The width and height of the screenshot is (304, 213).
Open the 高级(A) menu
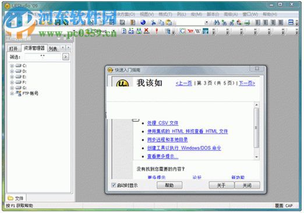pyautogui.click(x=231, y=15)
